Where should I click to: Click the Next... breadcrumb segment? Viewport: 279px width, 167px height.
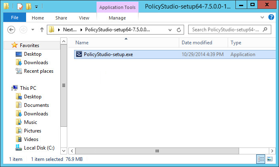pyautogui.click(x=70, y=30)
